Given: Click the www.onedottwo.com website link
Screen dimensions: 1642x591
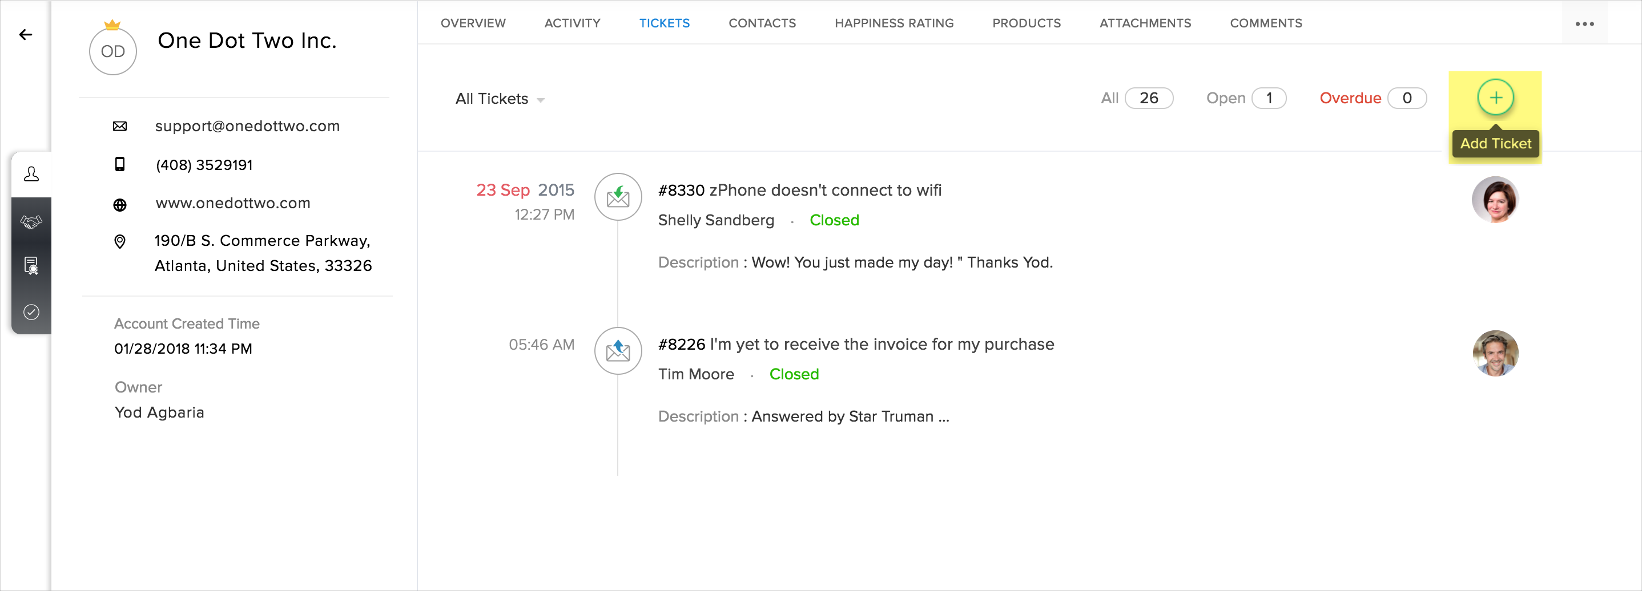Looking at the screenshot, I should (233, 203).
